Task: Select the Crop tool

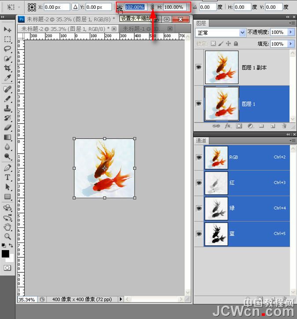Action: click(x=7, y=68)
